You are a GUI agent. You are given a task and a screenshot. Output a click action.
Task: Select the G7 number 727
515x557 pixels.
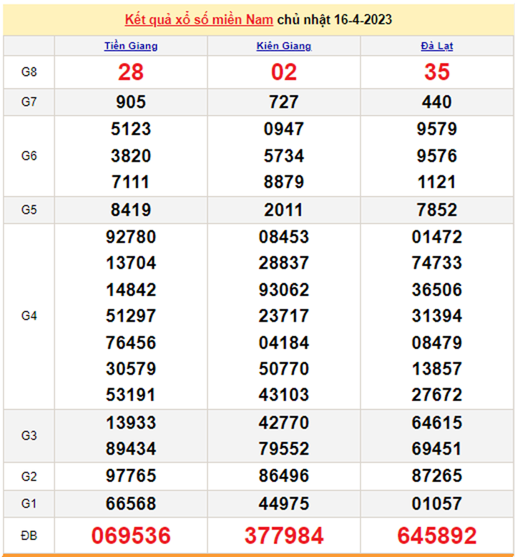tap(284, 102)
